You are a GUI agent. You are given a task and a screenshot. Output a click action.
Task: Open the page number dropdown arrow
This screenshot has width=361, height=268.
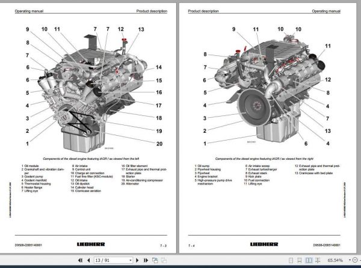click(131, 260)
